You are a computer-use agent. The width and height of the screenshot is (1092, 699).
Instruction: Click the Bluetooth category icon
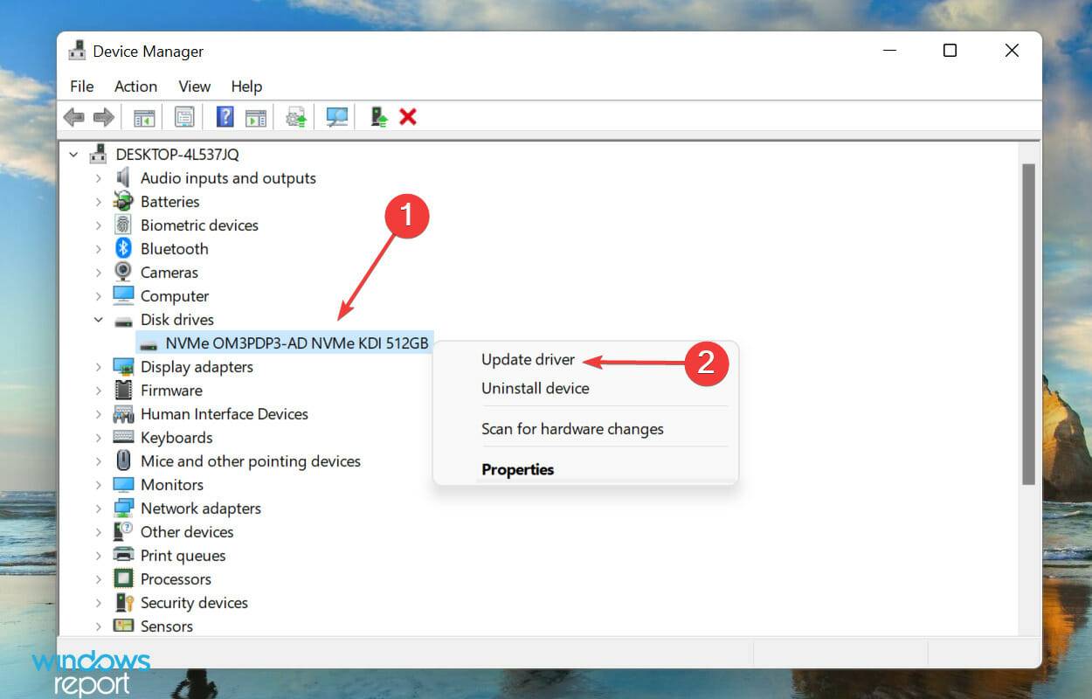click(x=121, y=248)
